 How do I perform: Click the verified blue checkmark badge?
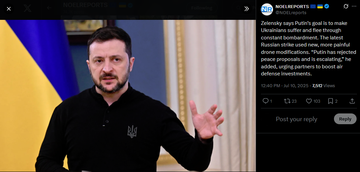pyautogui.click(x=327, y=6)
